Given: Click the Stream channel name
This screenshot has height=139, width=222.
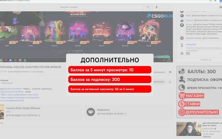Looking at the screenshot, I should (x=4, y=80).
